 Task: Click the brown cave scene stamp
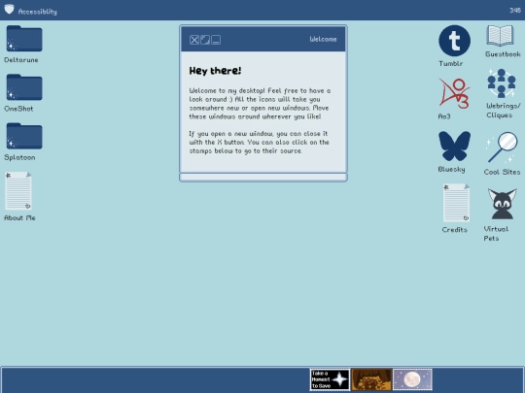tap(371, 379)
